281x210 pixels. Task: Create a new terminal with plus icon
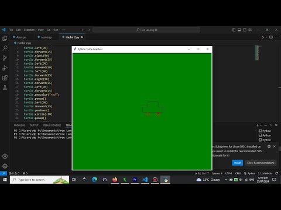click(x=257, y=125)
